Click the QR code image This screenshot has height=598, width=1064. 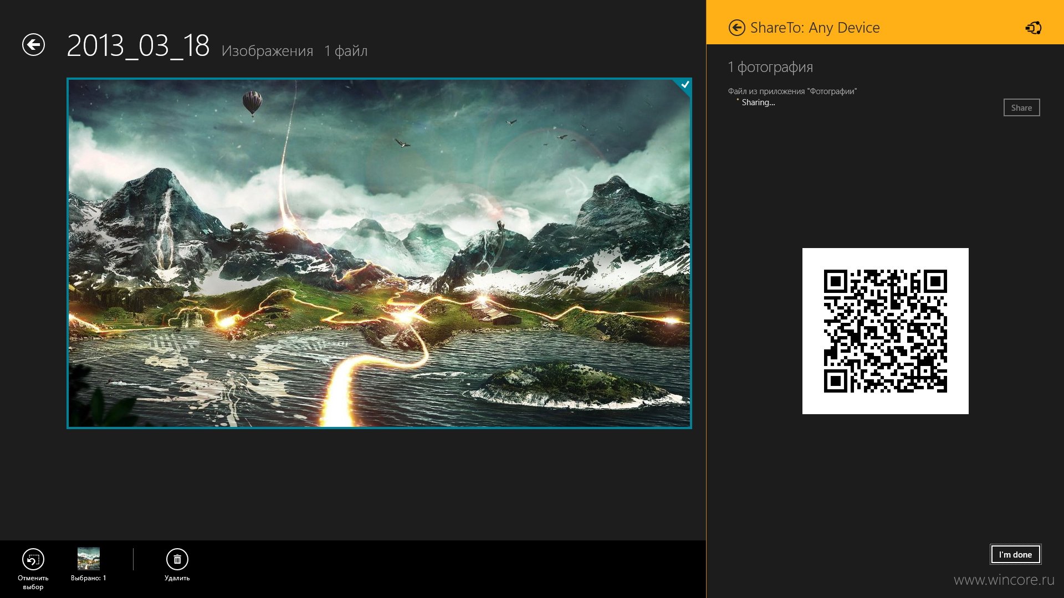pos(885,331)
